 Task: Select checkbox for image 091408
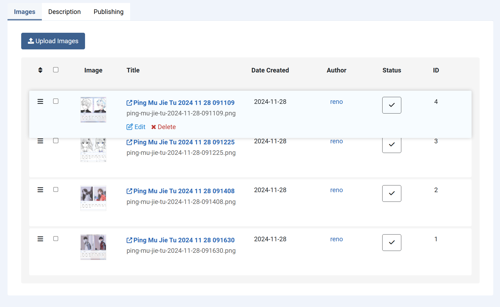(x=56, y=189)
